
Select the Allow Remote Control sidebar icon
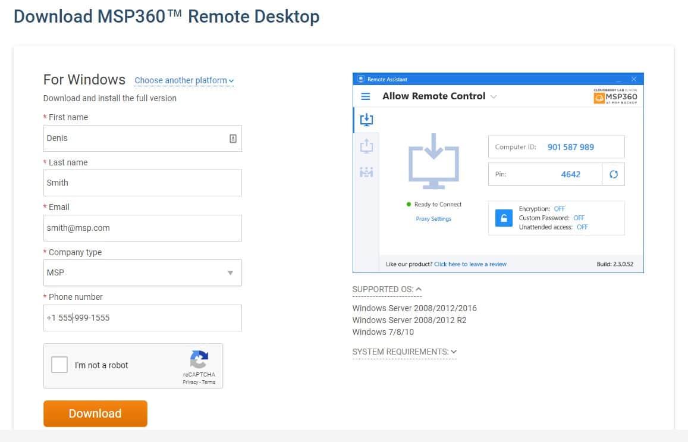coord(366,120)
